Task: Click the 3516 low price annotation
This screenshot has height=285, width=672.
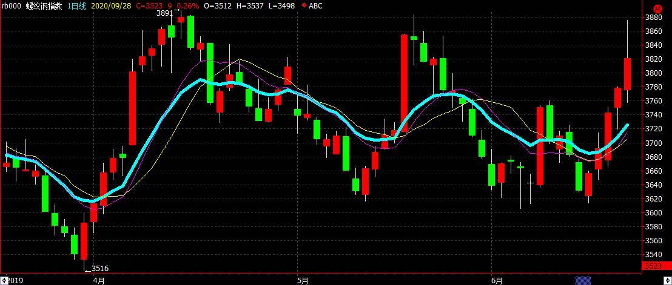Action: tap(101, 269)
